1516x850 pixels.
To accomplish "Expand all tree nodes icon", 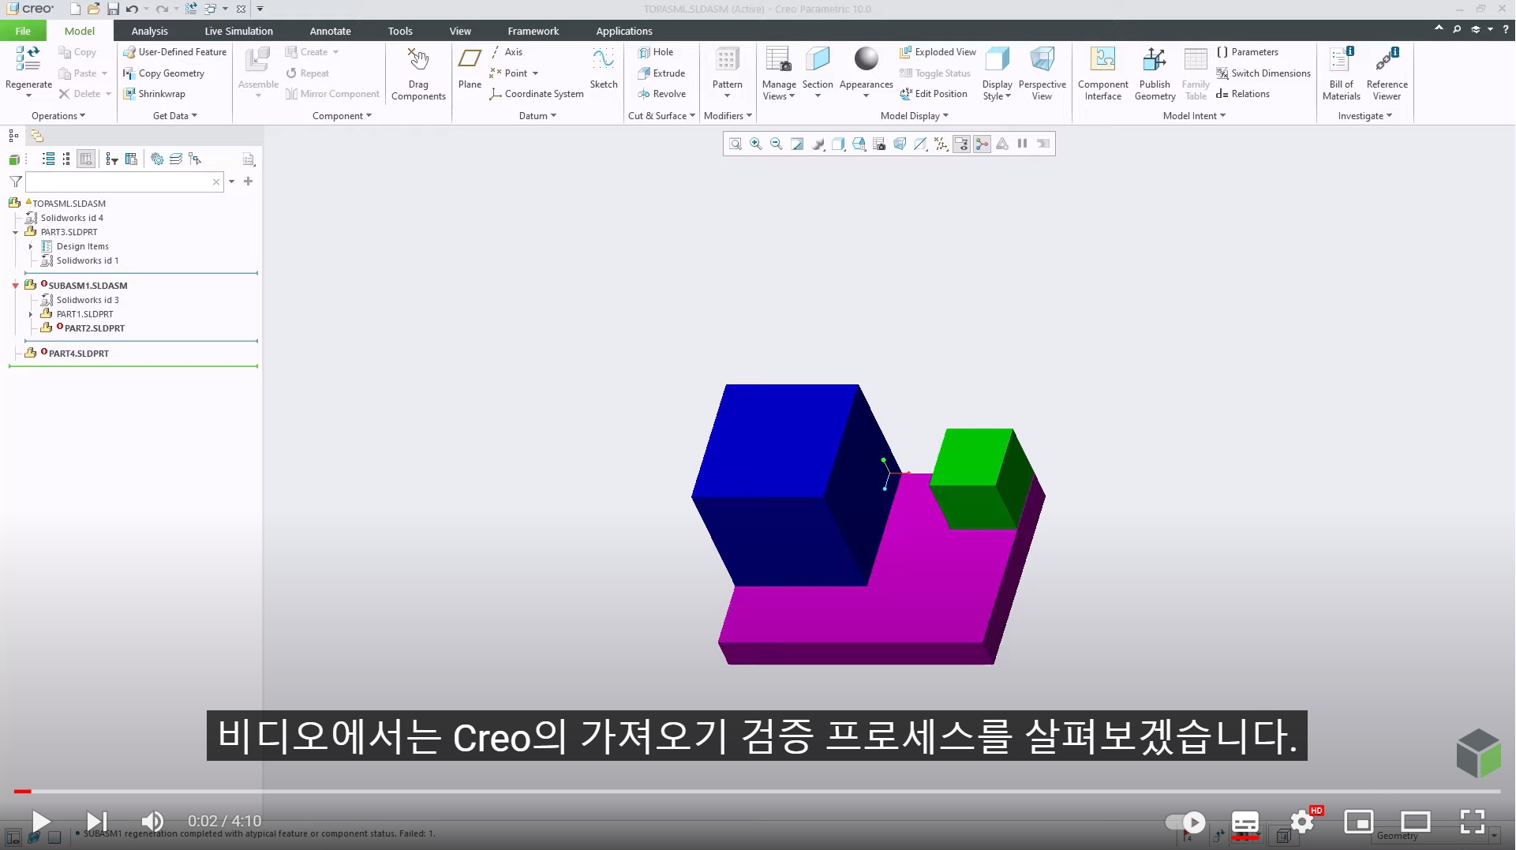I will tap(48, 159).
